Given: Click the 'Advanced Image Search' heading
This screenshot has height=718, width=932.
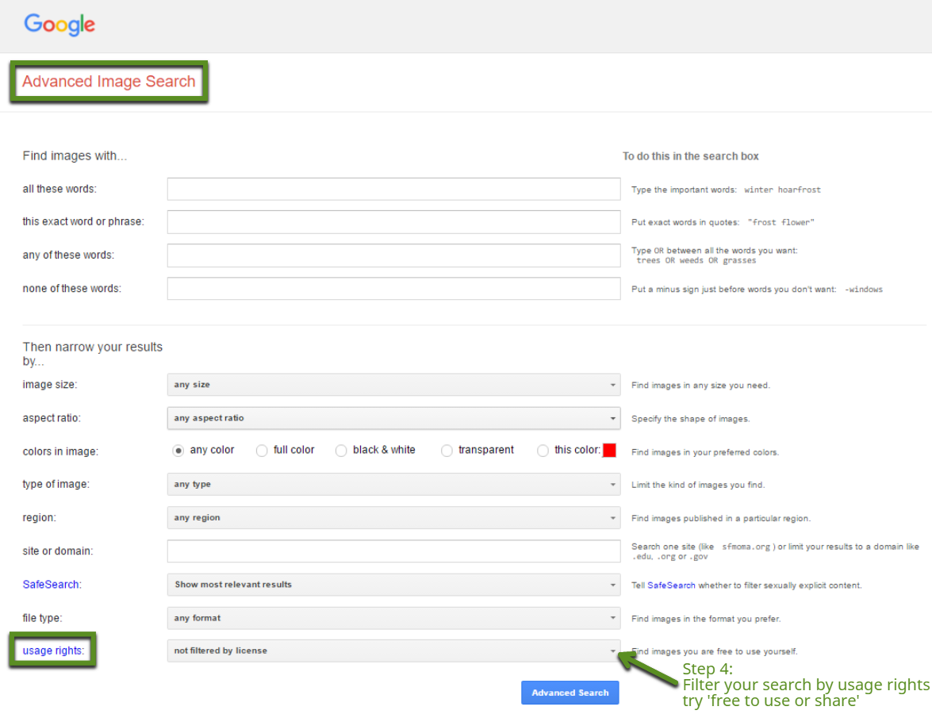Looking at the screenshot, I should point(109,82).
